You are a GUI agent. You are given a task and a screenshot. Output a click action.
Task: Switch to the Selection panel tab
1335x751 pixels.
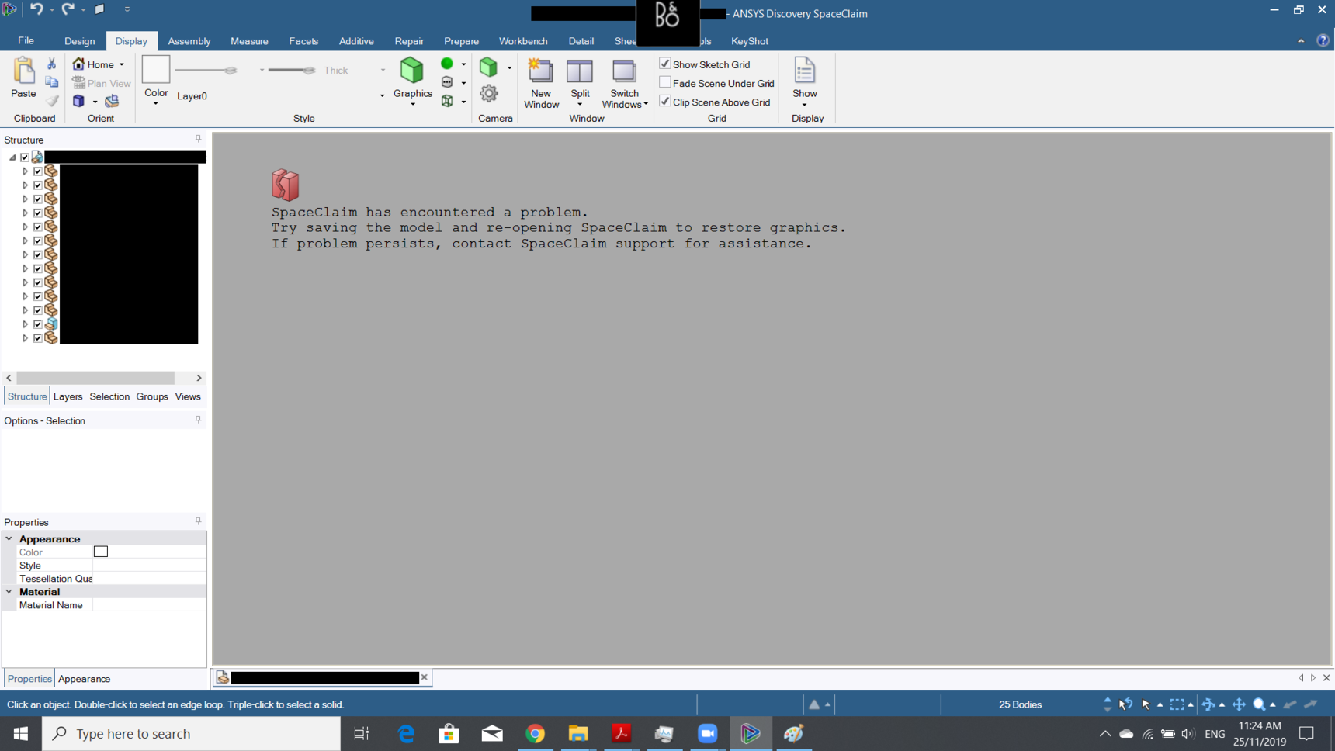pyautogui.click(x=109, y=396)
